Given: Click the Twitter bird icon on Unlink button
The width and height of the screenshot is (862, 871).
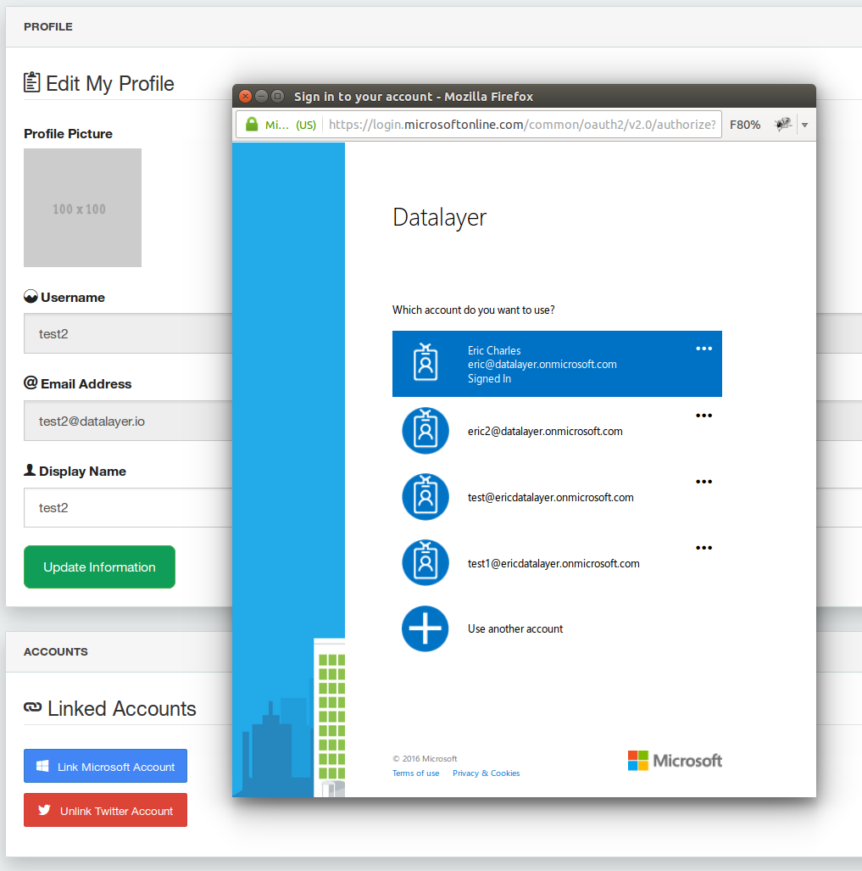Looking at the screenshot, I should [44, 810].
